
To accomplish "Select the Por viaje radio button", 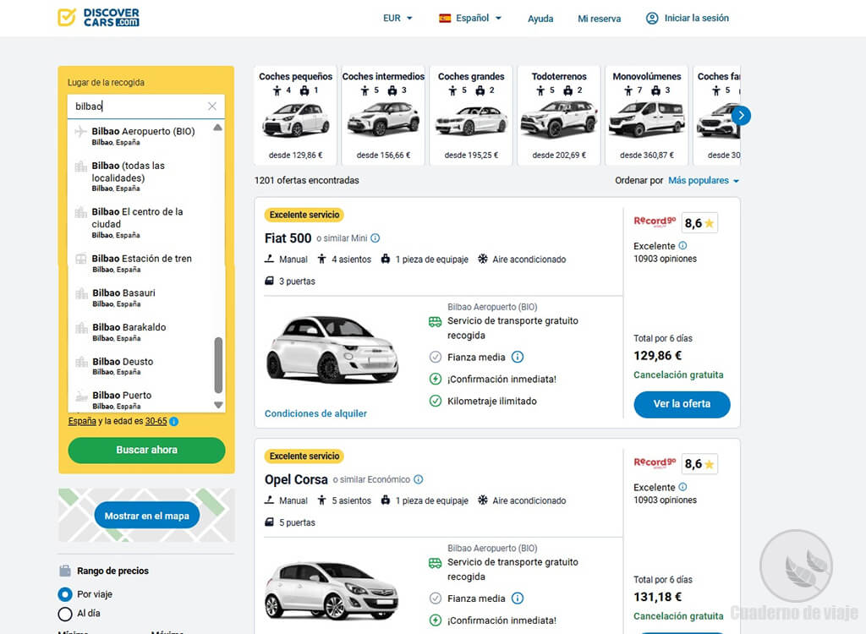I will point(65,594).
